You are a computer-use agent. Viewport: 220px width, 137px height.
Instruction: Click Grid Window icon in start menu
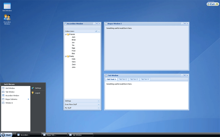(3, 88)
